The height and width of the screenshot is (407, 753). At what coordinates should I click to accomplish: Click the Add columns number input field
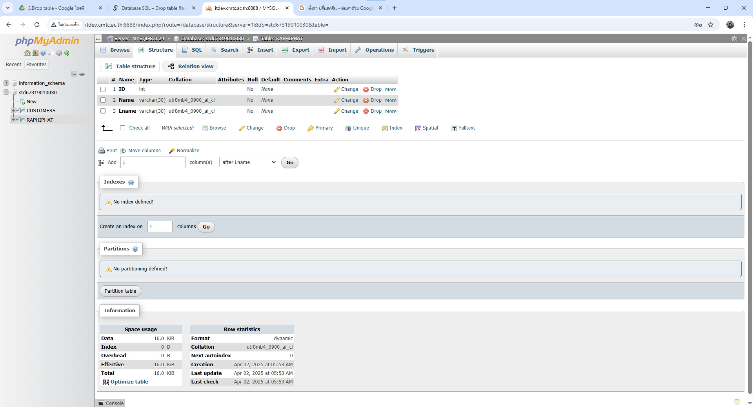[x=153, y=162]
